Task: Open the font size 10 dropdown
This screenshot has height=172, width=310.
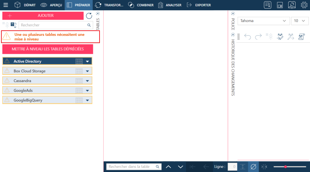Action: pyautogui.click(x=300, y=21)
